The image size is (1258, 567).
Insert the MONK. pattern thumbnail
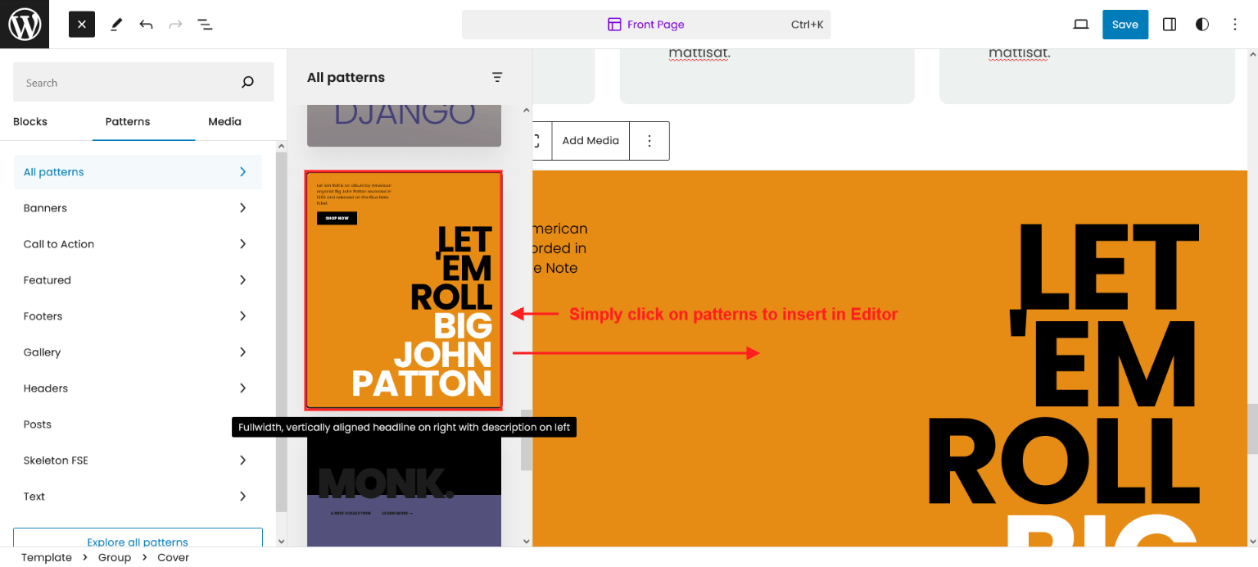pos(404,492)
